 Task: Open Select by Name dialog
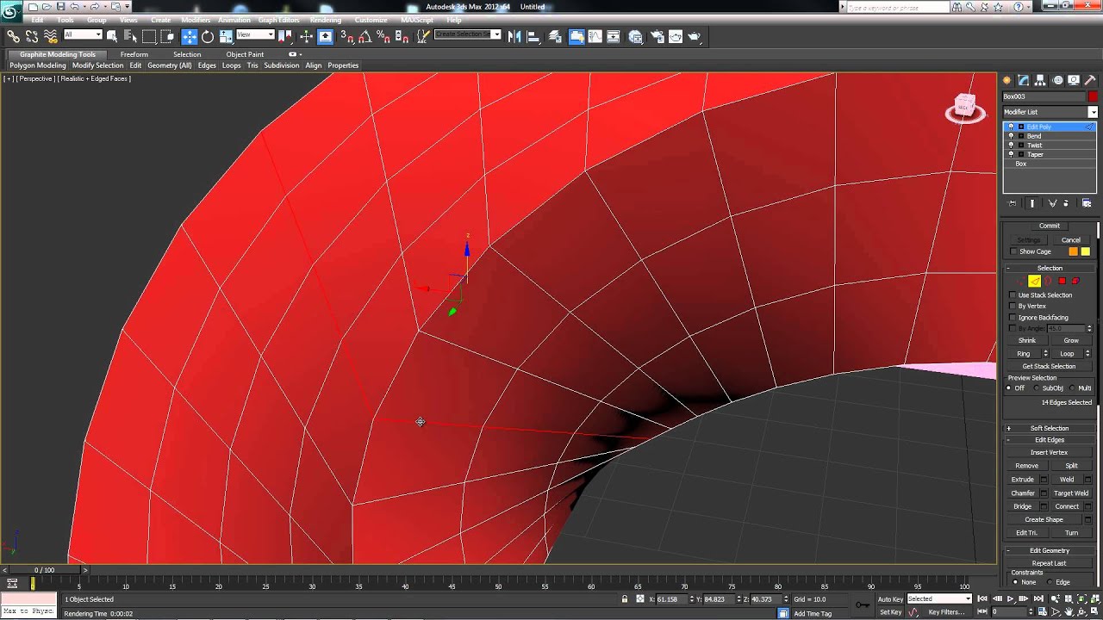pos(130,36)
